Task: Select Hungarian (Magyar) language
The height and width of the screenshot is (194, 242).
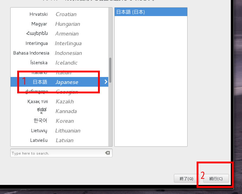Action: click(59, 24)
